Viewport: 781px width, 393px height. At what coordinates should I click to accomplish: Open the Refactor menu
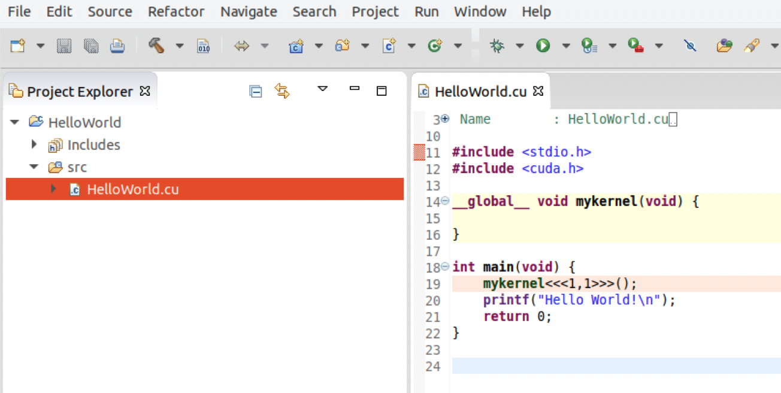point(176,11)
